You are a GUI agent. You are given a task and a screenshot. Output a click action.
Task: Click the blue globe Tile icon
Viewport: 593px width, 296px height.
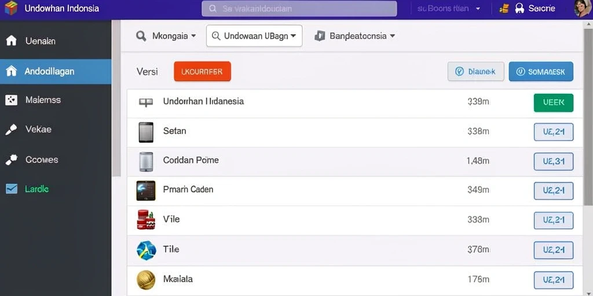(x=146, y=250)
